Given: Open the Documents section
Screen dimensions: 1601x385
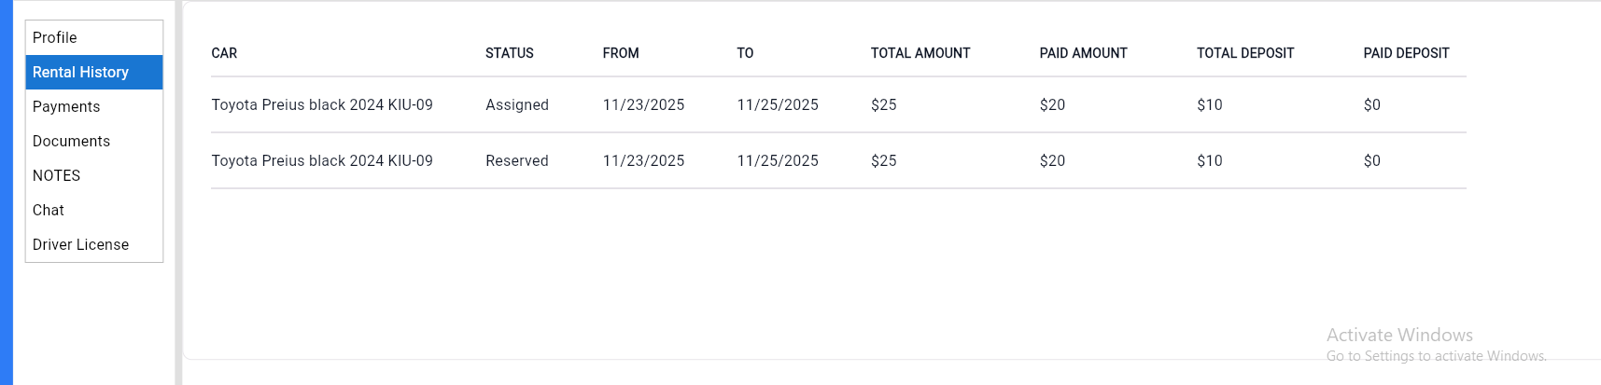Looking at the screenshot, I should pos(71,141).
